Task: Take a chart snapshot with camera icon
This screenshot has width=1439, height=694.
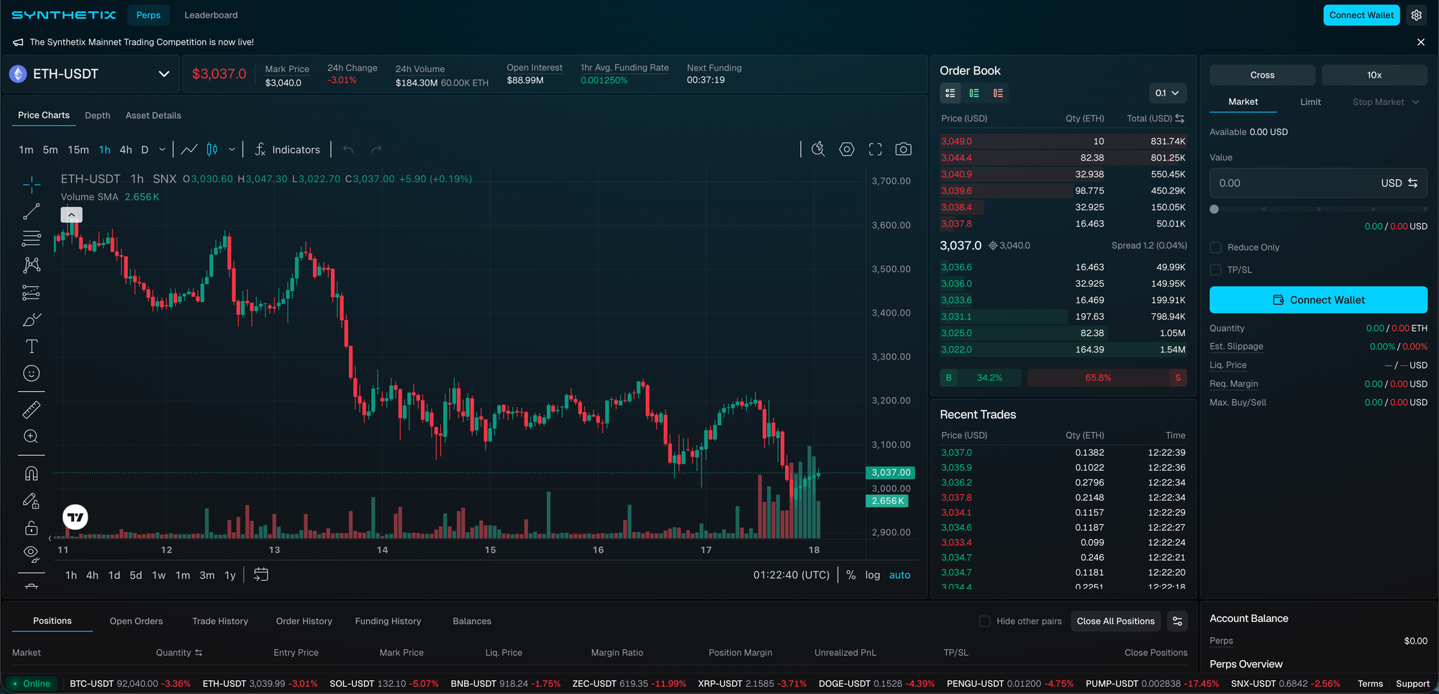Action: click(903, 149)
